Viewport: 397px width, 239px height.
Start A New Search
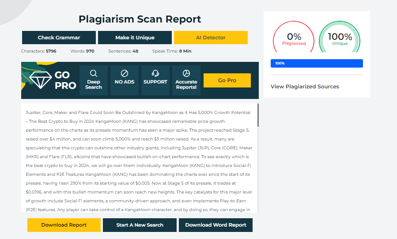pyautogui.click(x=140, y=225)
